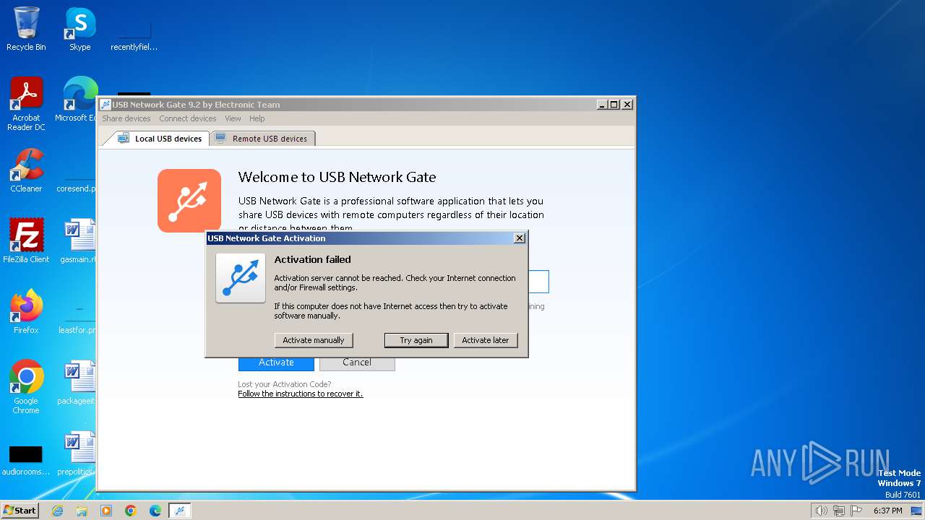Click the activation code input field
This screenshot has width=925, height=520.
(538, 282)
